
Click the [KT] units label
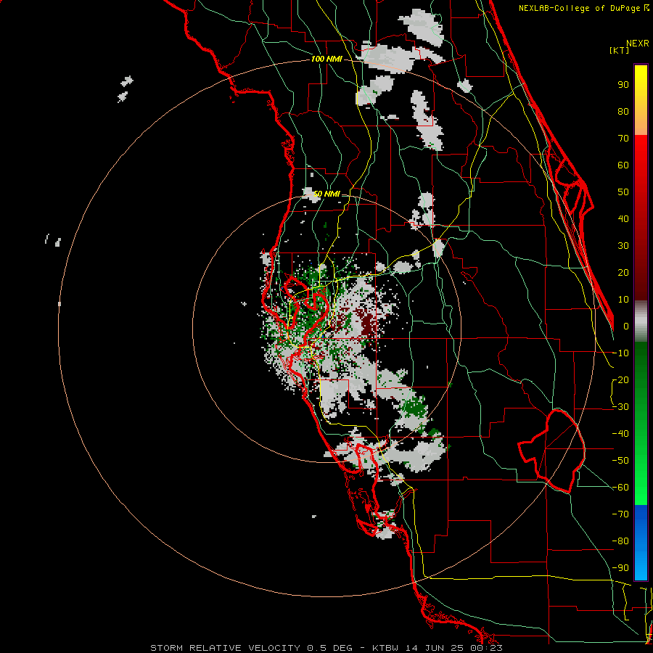pos(620,50)
